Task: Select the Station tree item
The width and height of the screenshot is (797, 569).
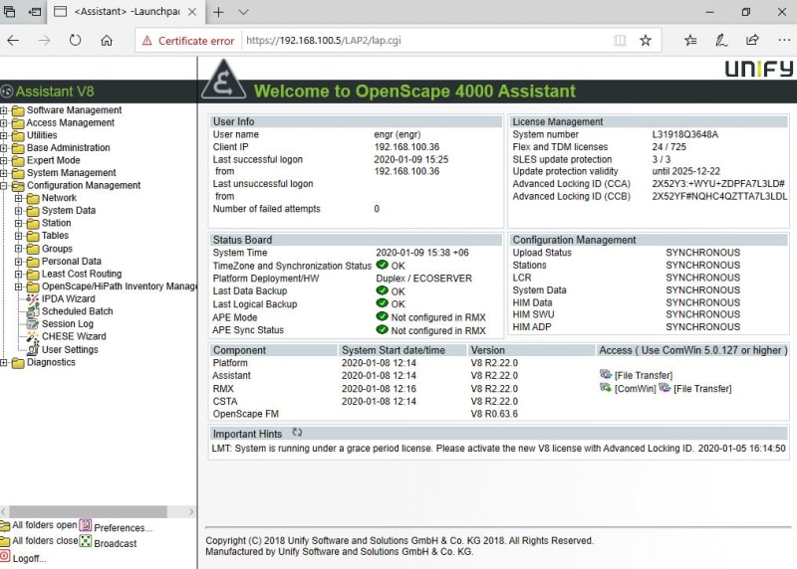Action: [x=57, y=223]
